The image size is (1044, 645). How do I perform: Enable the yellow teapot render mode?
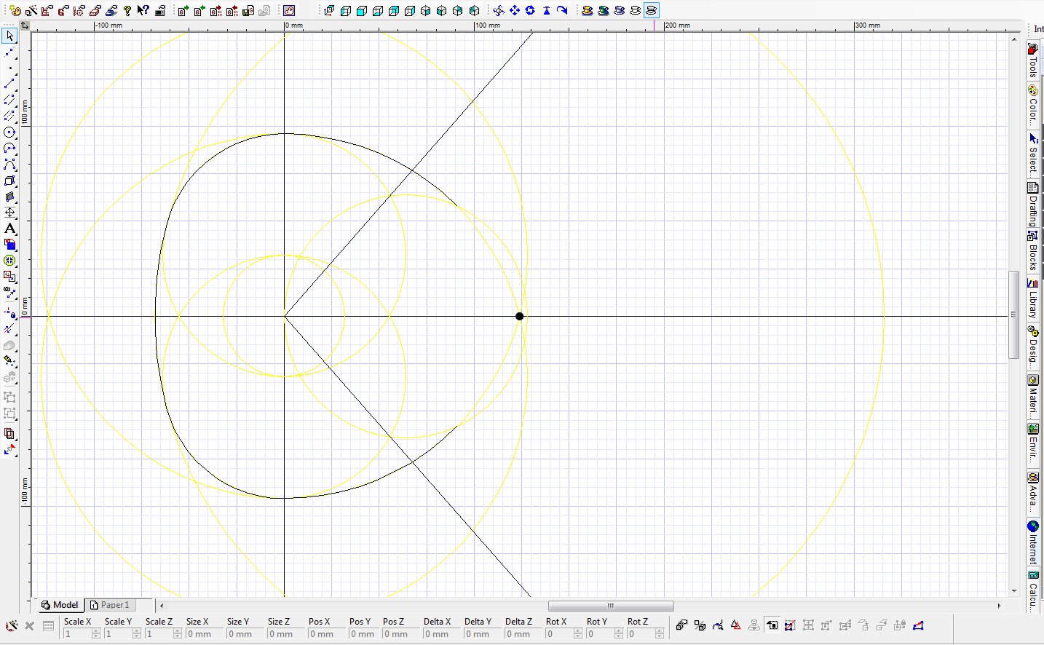(587, 11)
